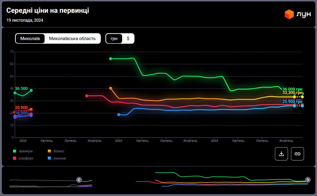Select грн currency option
The image size is (317, 196).
pyautogui.click(x=114, y=39)
